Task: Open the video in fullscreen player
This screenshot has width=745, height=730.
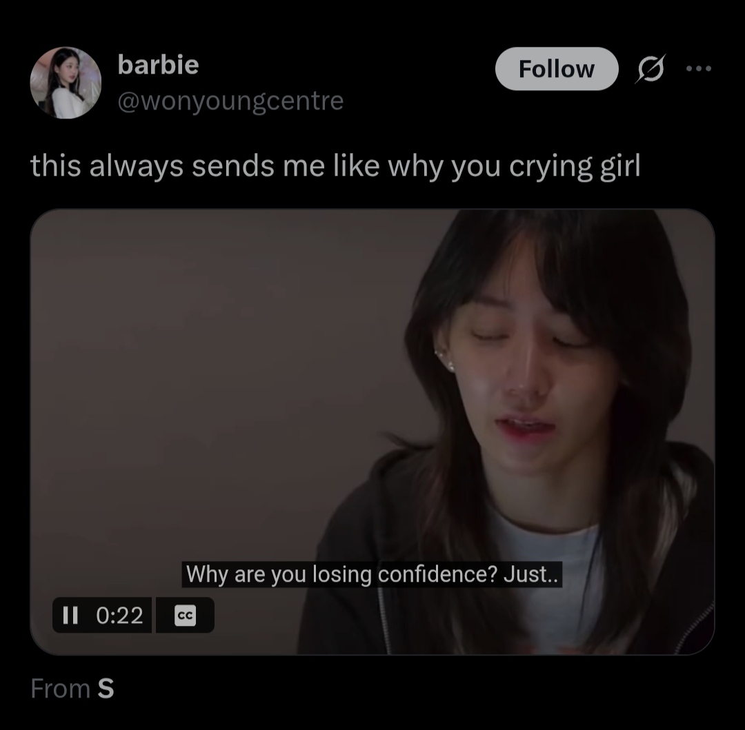Action: point(372,432)
